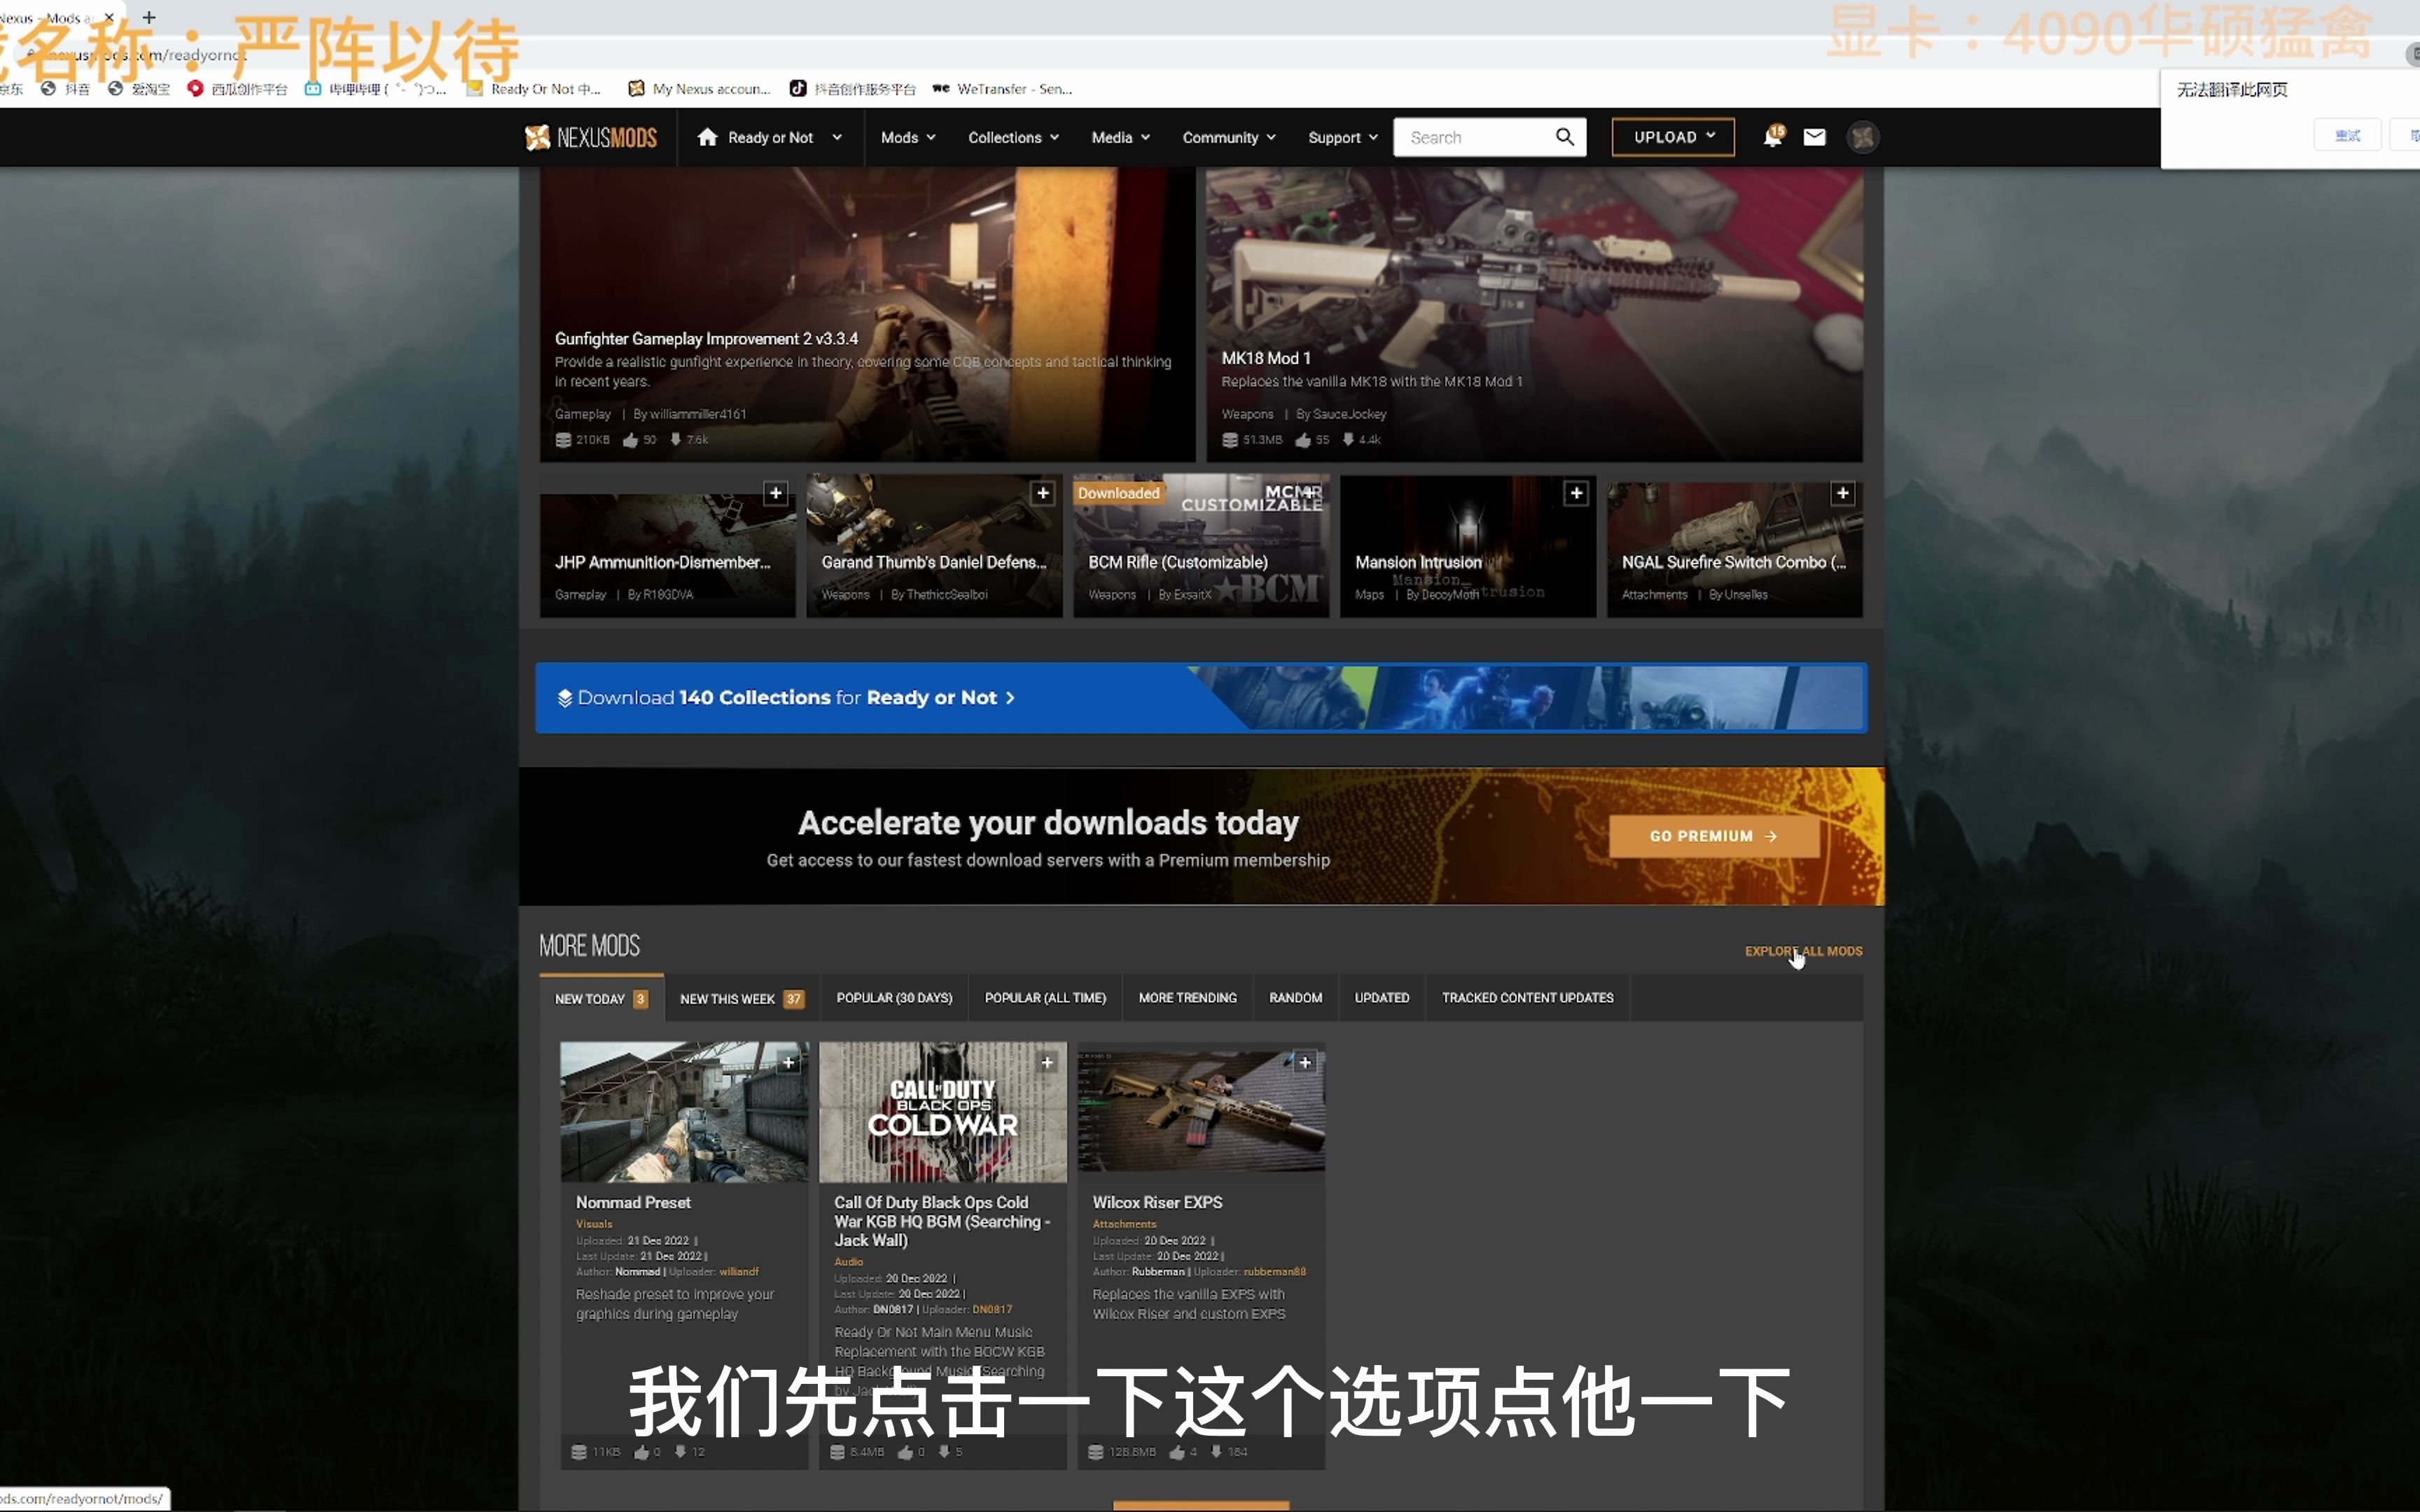The width and height of the screenshot is (2420, 1512).
Task: Select the NEW TODAY tab
Action: pyautogui.click(x=601, y=998)
